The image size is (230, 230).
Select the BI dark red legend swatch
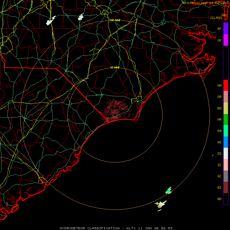pos(226,188)
